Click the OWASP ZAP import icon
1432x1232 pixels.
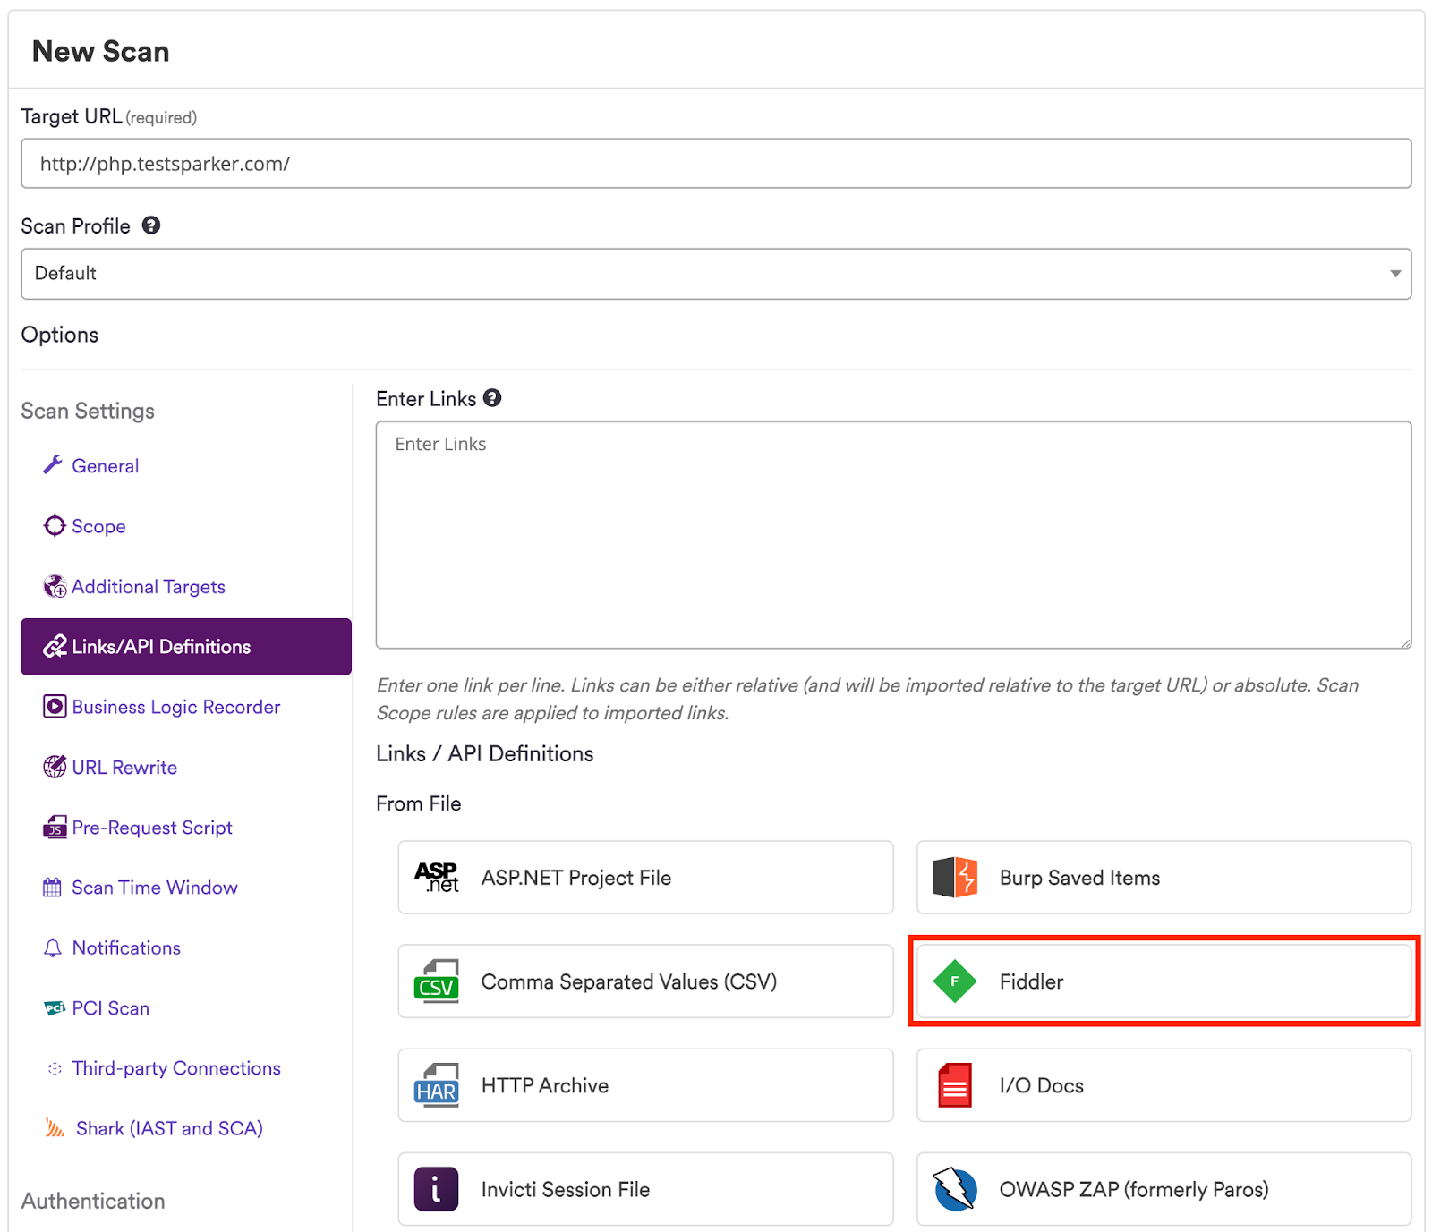click(x=954, y=1189)
